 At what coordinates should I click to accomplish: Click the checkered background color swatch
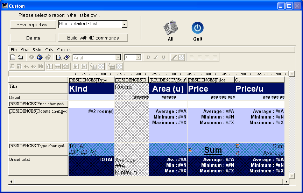click(181, 57)
